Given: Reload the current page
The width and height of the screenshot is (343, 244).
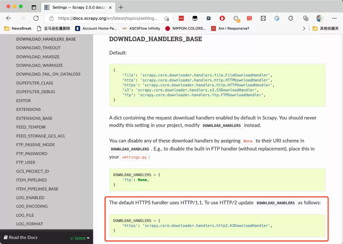Looking at the screenshot, I should point(36,18).
